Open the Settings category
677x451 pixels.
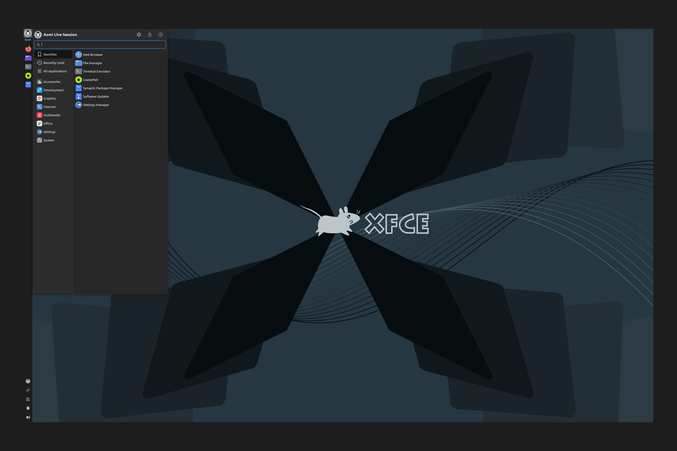pyautogui.click(x=54, y=132)
